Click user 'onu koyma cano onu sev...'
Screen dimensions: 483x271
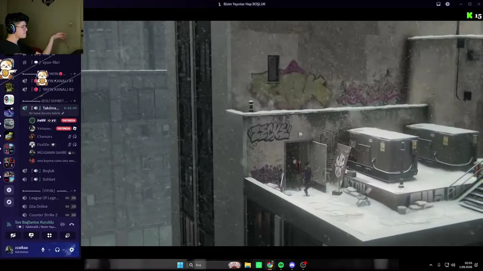pyautogui.click(x=53, y=161)
